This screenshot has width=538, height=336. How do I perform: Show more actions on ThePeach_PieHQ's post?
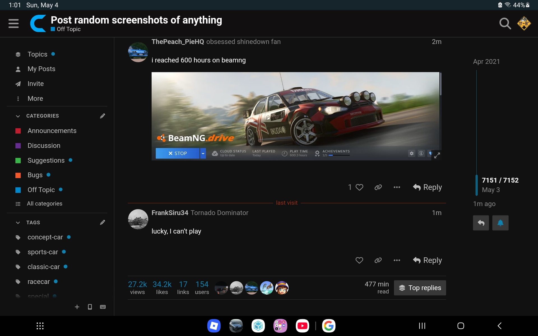click(397, 187)
